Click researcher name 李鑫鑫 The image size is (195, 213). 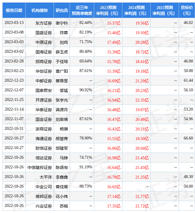click(x=62, y=177)
